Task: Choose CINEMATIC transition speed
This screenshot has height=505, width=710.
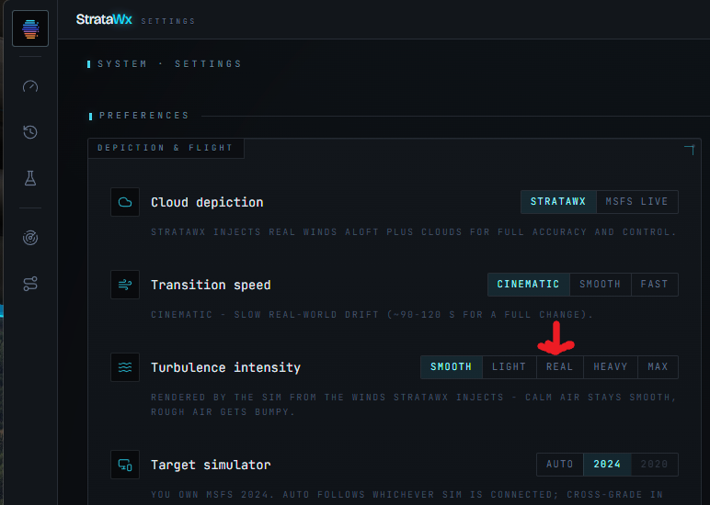Action: (529, 285)
